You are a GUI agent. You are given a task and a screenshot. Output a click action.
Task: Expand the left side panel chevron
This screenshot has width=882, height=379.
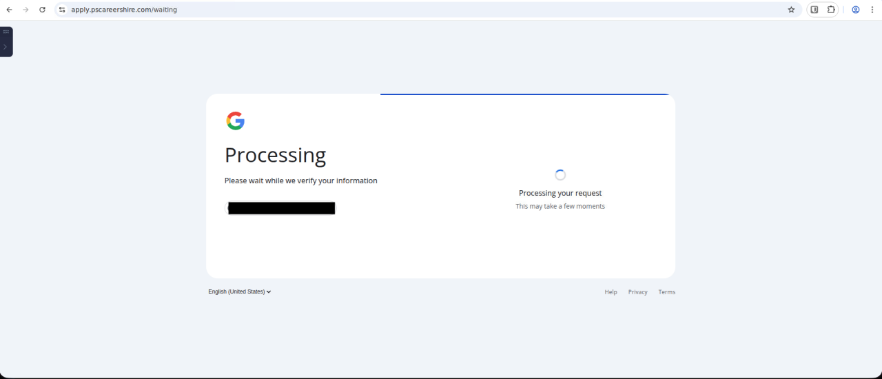coord(6,47)
